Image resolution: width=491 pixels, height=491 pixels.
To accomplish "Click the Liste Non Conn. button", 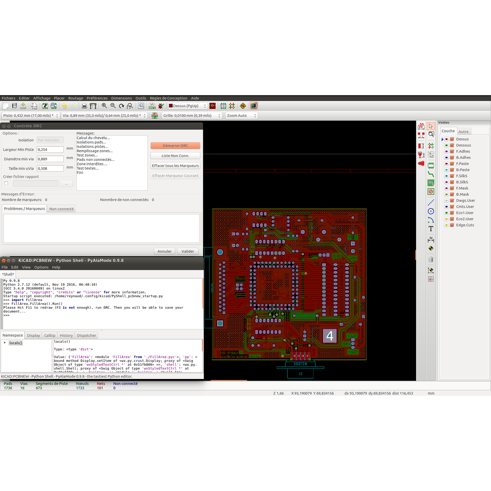I will [x=175, y=156].
